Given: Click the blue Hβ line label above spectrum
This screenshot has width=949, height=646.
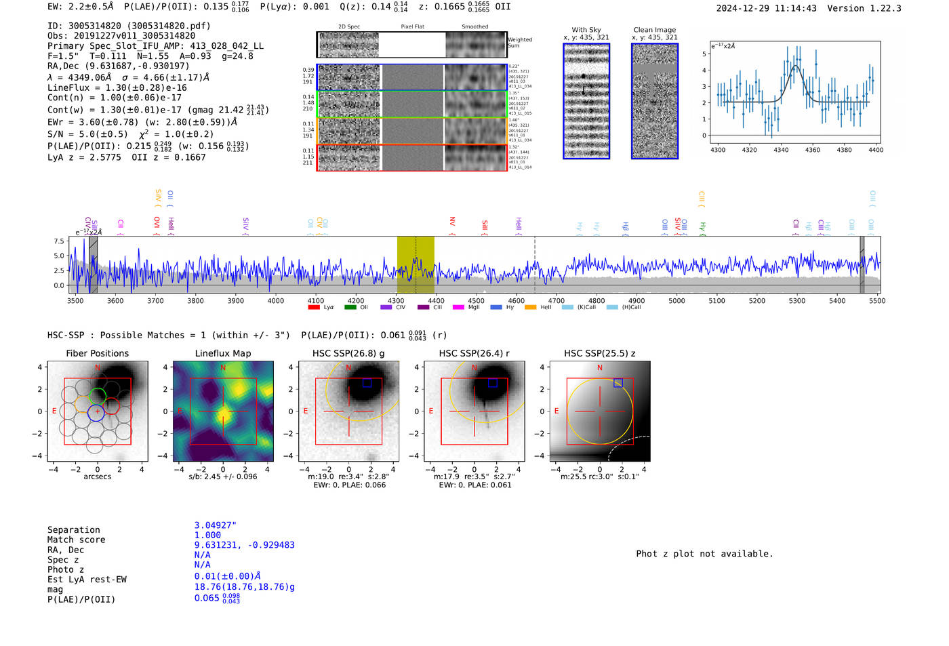Looking at the screenshot, I should point(625,227).
